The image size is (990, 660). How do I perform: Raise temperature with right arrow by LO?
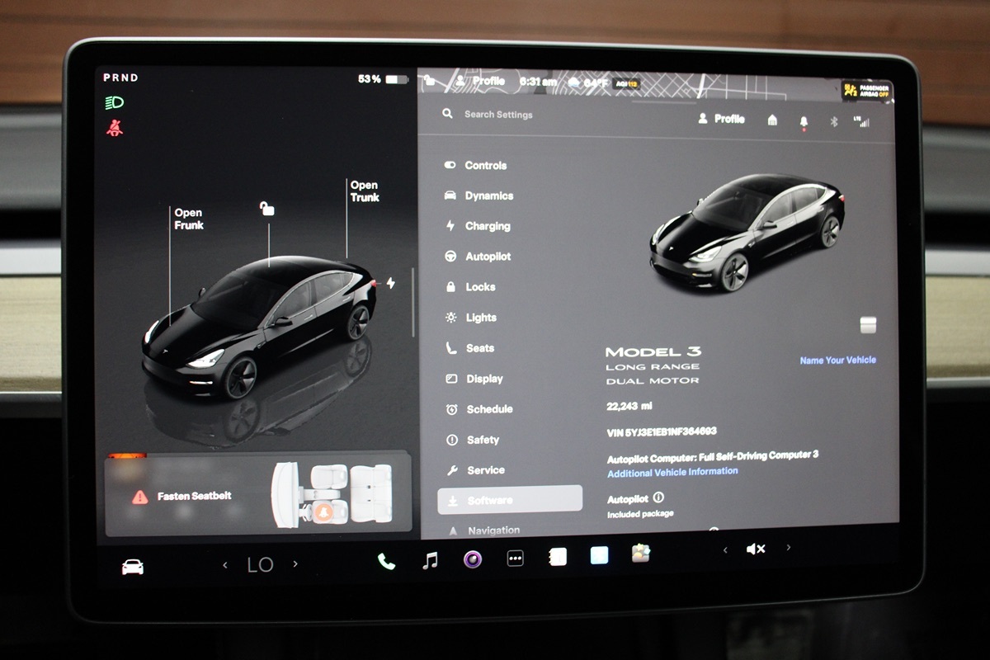[295, 565]
